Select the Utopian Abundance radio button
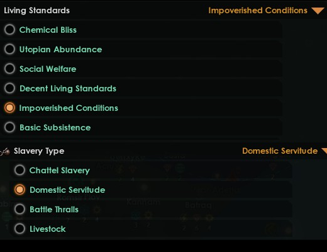Viewport: 327px width, 252px height. [x=9, y=49]
